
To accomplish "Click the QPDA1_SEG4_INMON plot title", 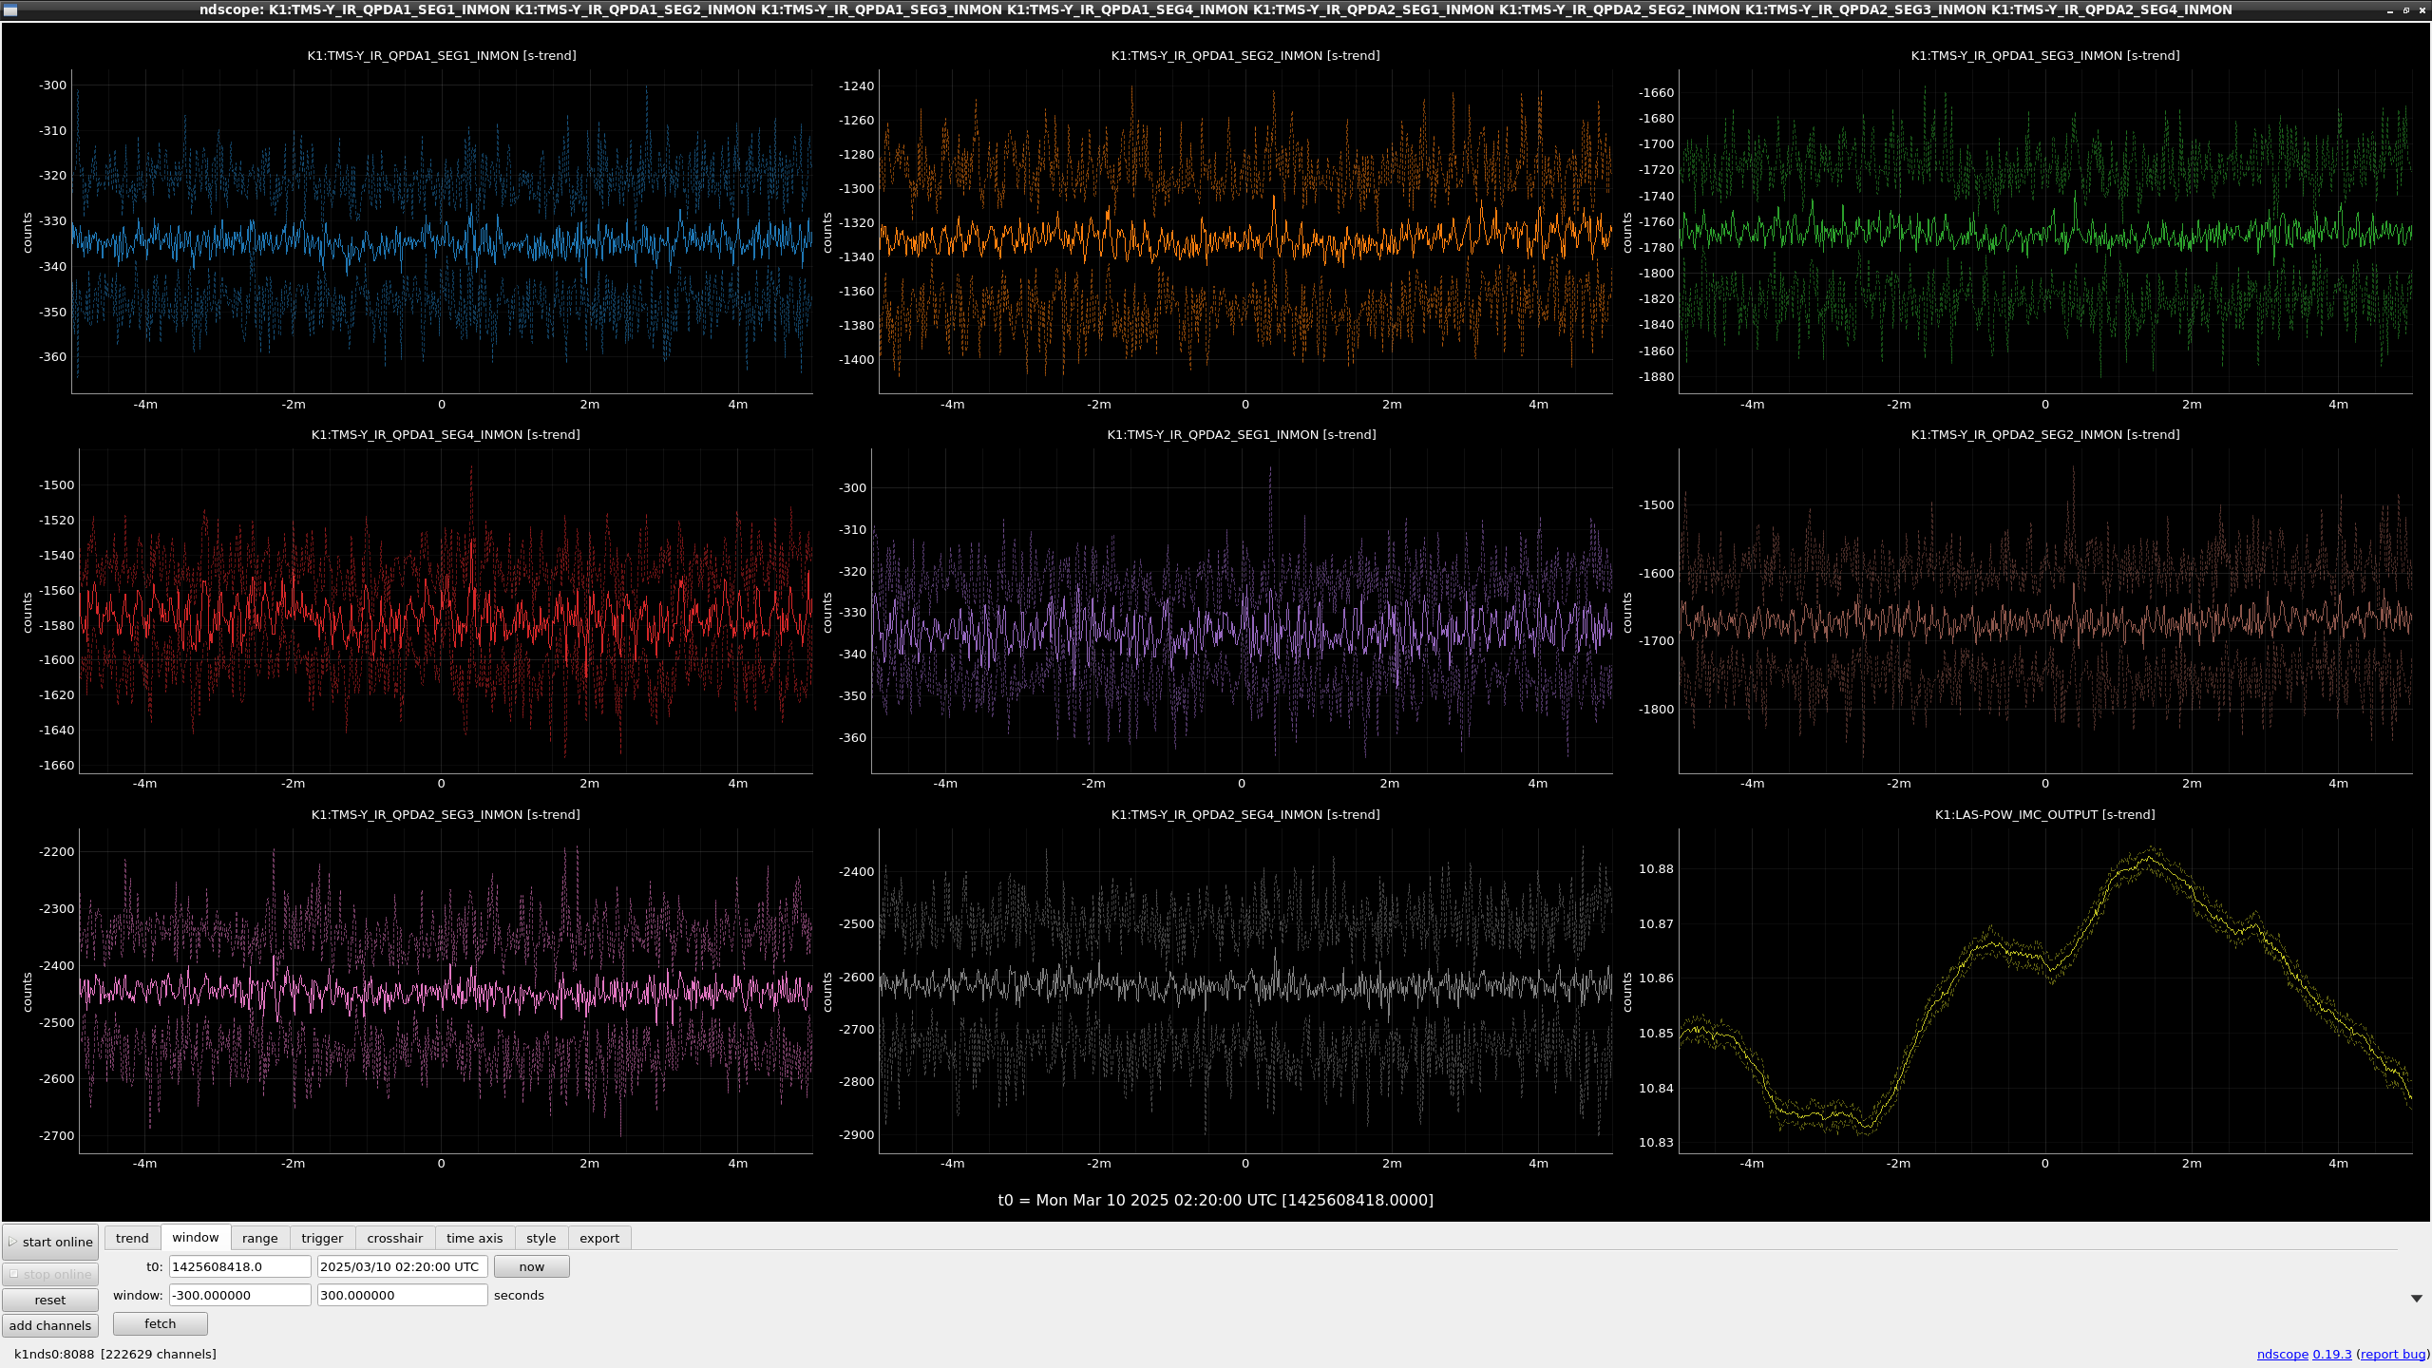I will click(446, 434).
